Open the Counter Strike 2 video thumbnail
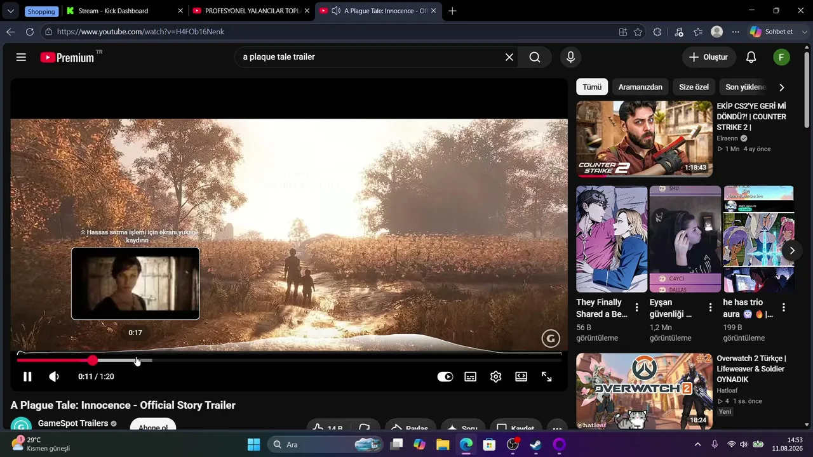Image resolution: width=813 pixels, height=457 pixels. pos(644,139)
